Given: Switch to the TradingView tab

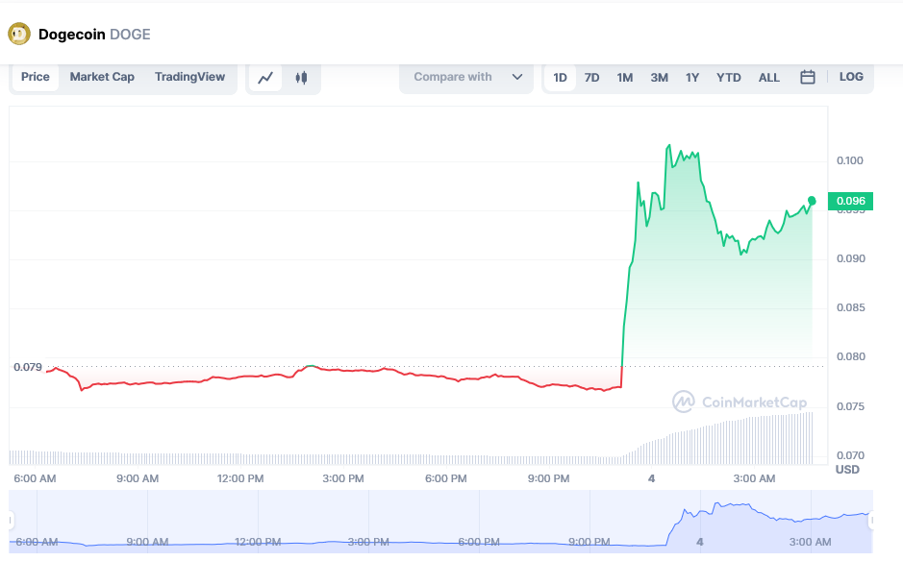Looking at the screenshot, I should coord(189,77).
